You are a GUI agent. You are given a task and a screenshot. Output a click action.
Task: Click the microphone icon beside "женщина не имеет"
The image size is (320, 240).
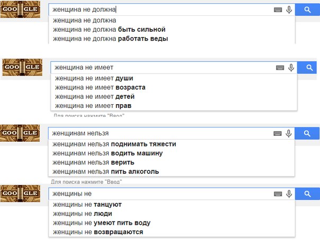click(291, 68)
